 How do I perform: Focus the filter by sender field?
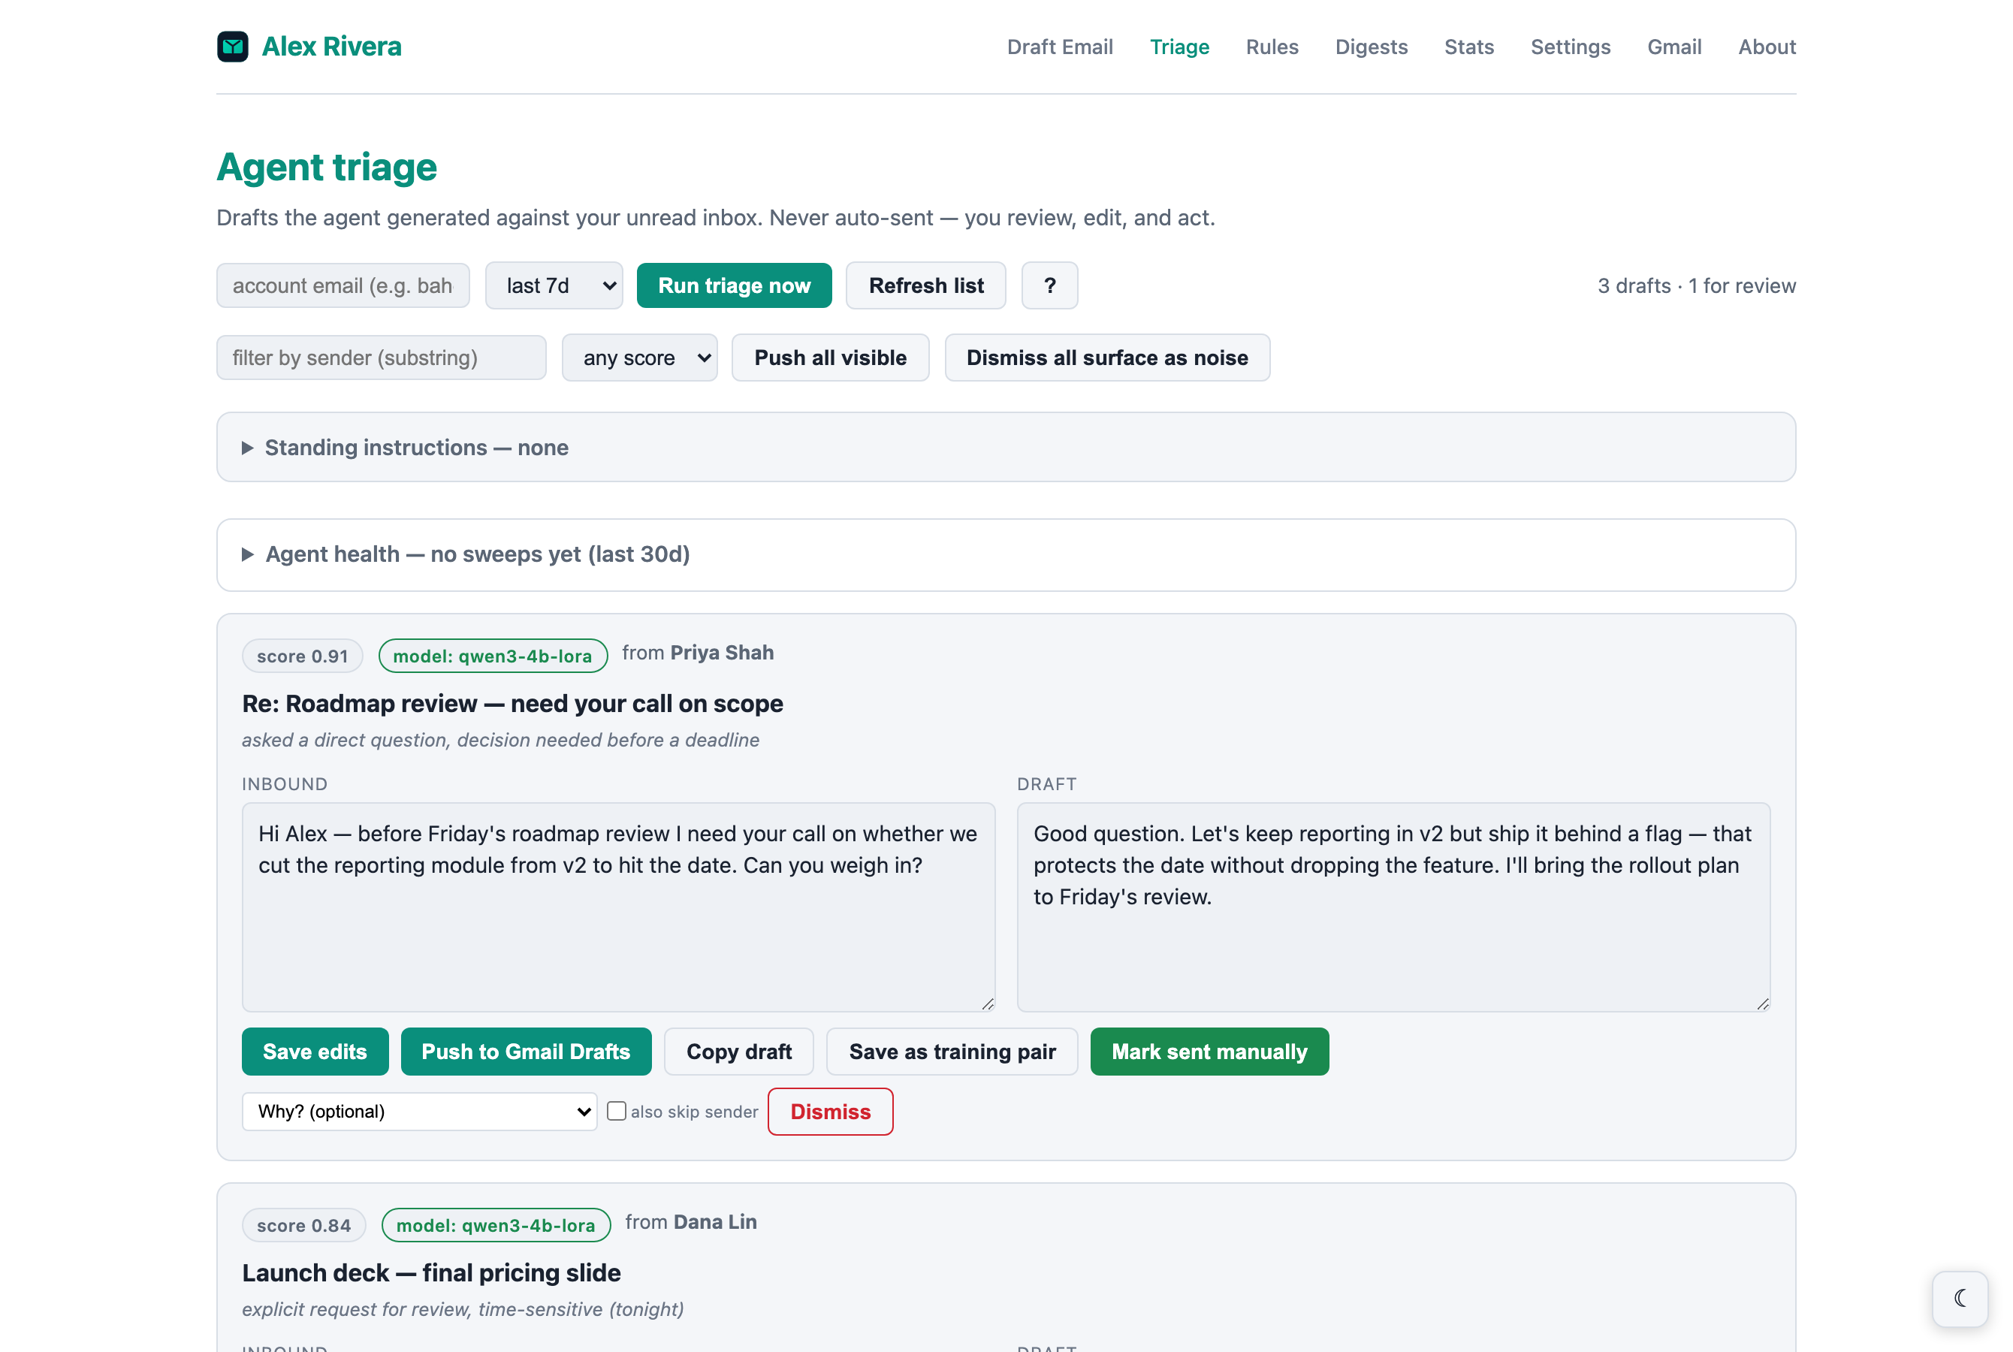click(381, 358)
